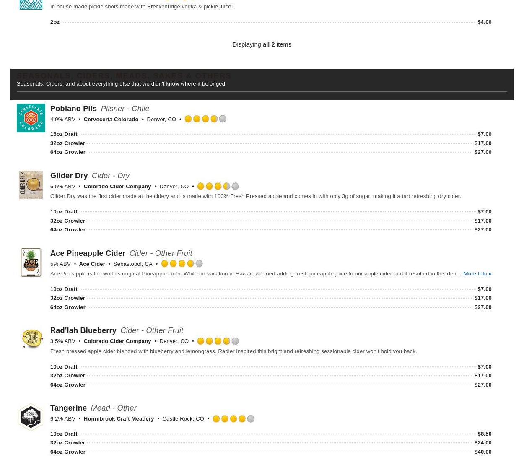Click Colorado Cider Company under Glider Dry

tap(117, 186)
